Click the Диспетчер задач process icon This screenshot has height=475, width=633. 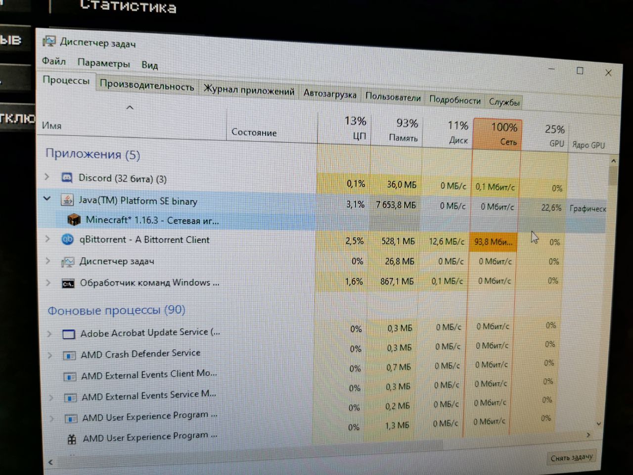pos(67,261)
